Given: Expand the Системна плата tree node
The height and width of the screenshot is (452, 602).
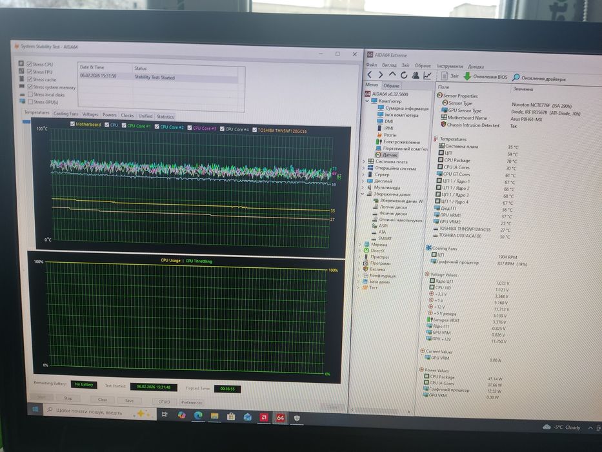Looking at the screenshot, I should point(364,161).
